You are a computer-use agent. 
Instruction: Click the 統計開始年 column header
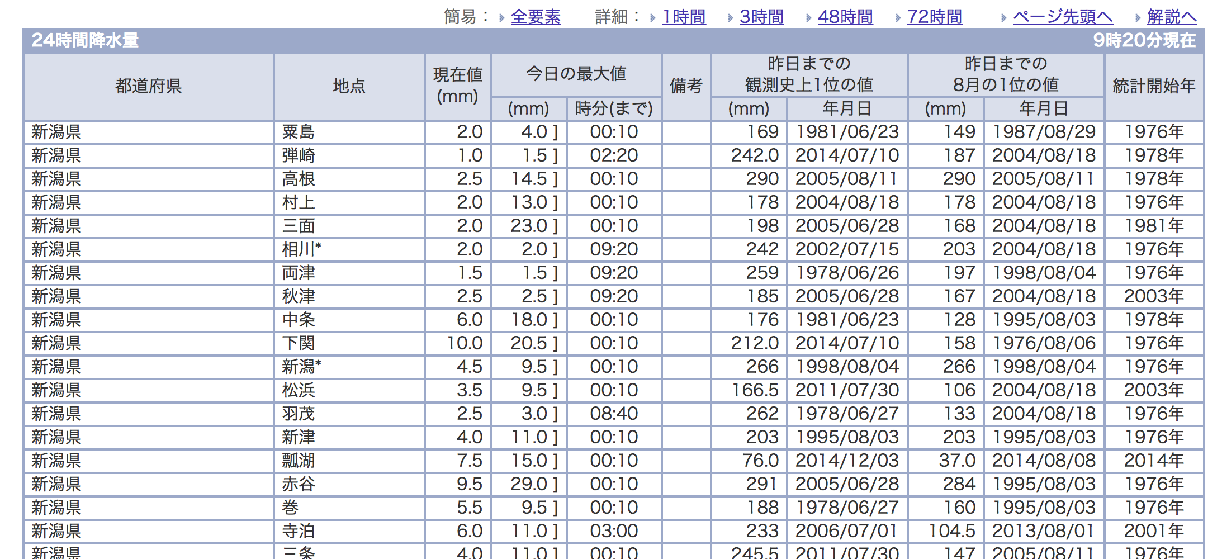click(x=1154, y=86)
